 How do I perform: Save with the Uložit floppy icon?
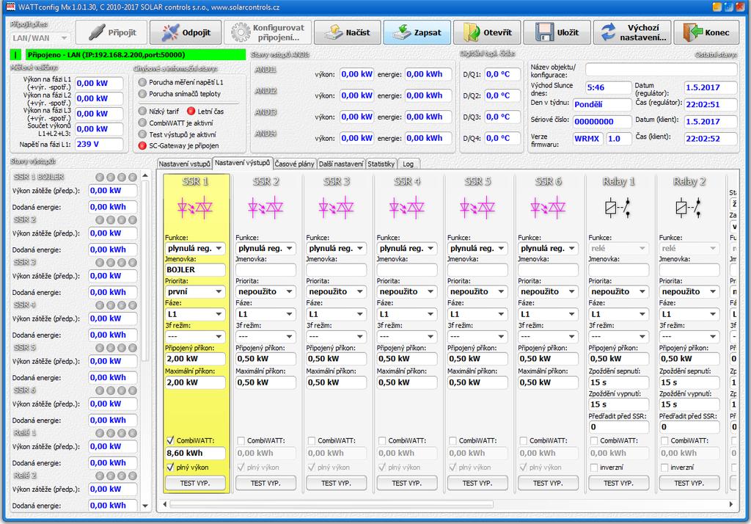[x=545, y=32]
